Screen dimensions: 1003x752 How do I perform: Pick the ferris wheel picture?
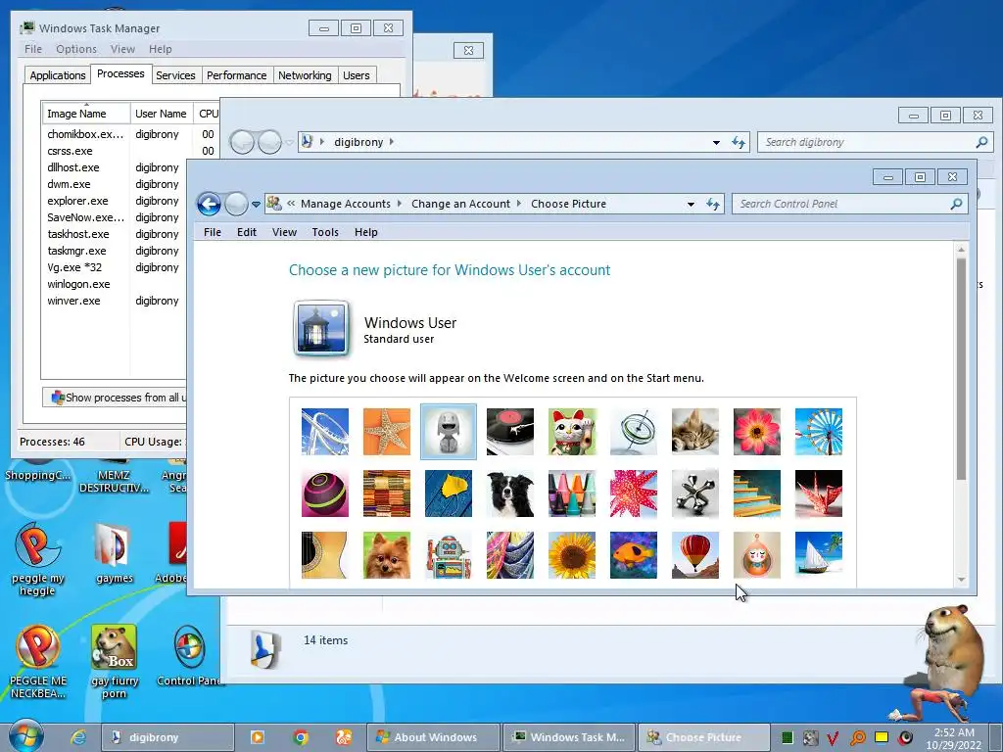click(x=819, y=432)
